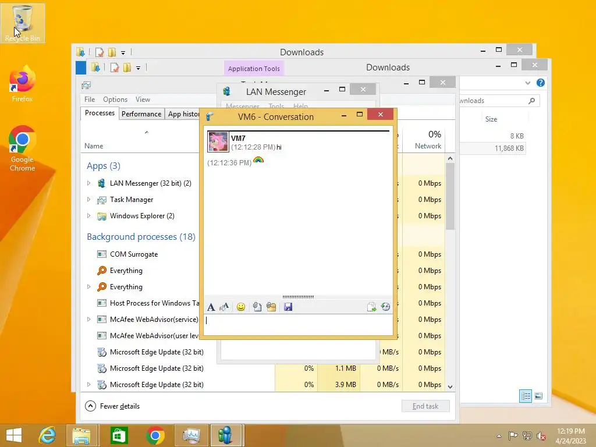This screenshot has height=447, width=596.
Task: Switch to the App history tab
Action: point(183,114)
